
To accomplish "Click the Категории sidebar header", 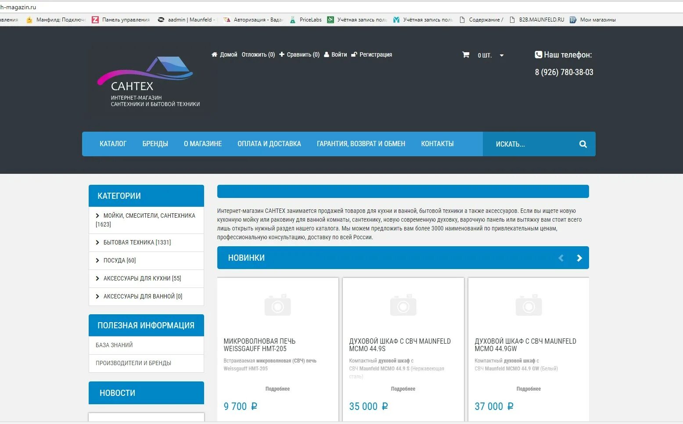I will (146, 196).
